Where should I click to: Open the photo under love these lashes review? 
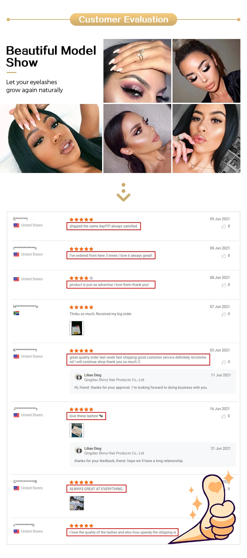point(77,430)
